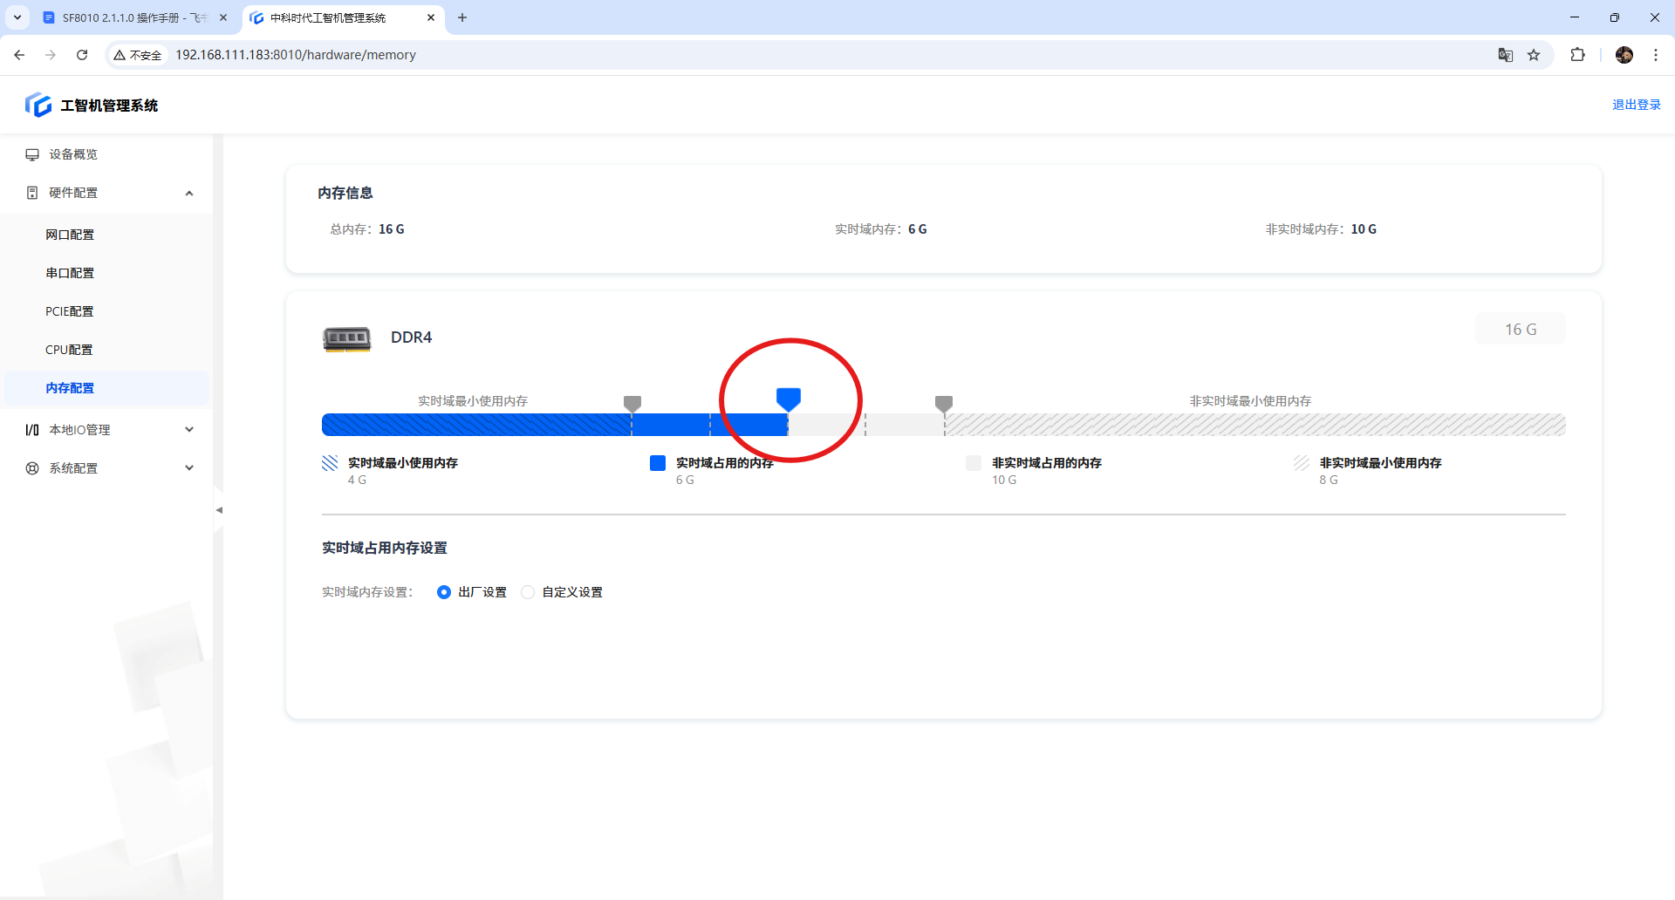1675x900 pixels.
Task: Click the browser profile avatar icon
Action: (x=1624, y=55)
